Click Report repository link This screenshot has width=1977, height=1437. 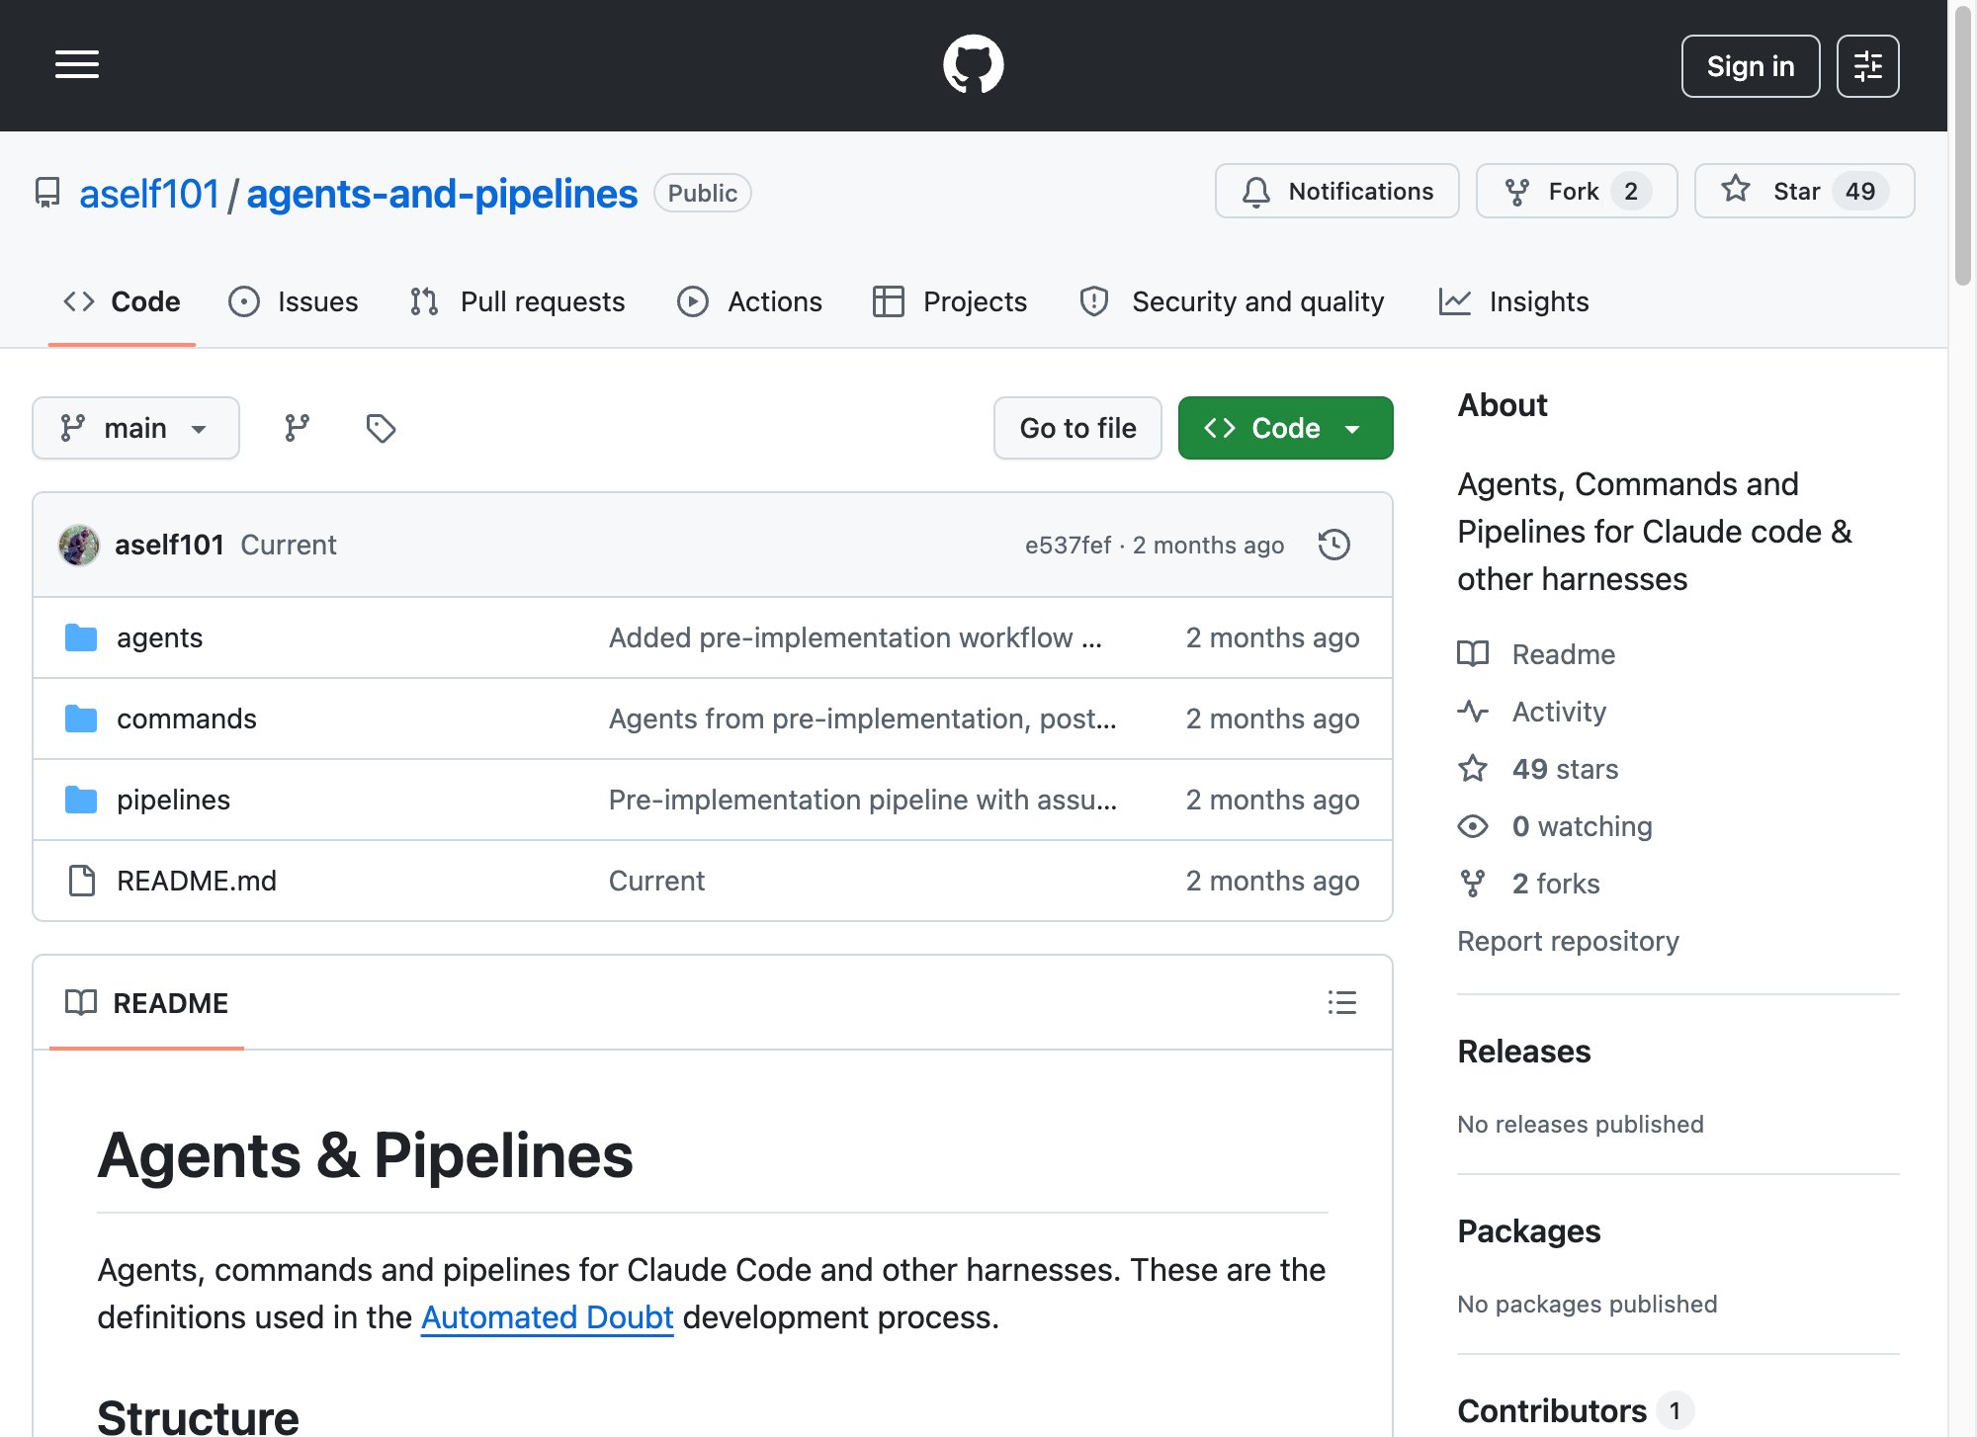pyautogui.click(x=1568, y=940)
